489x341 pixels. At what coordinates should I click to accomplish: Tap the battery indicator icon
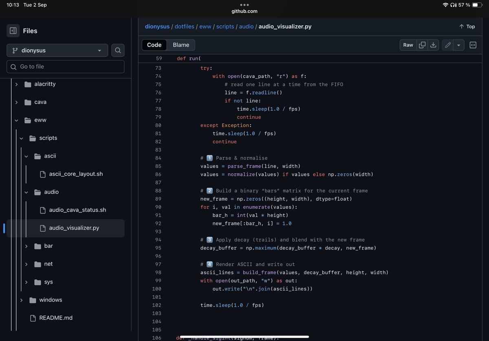pos(478,5)
